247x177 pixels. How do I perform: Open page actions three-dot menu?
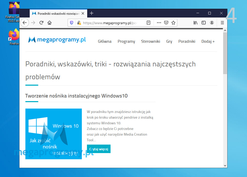[159, 23]
